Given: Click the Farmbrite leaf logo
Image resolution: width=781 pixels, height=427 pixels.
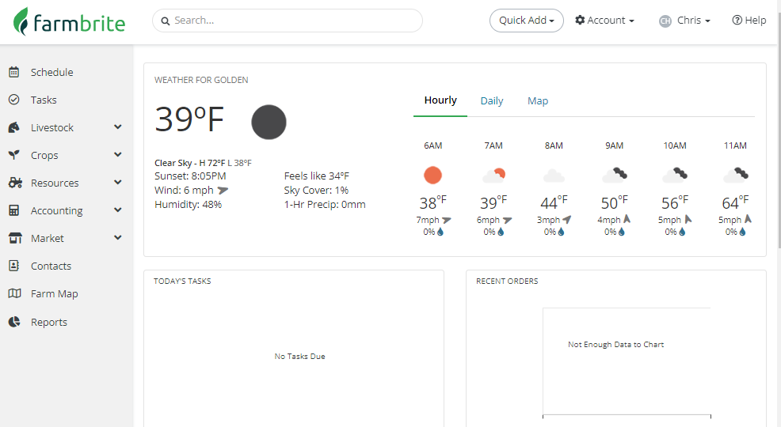Looking at the screenshot, I should 21,21.
